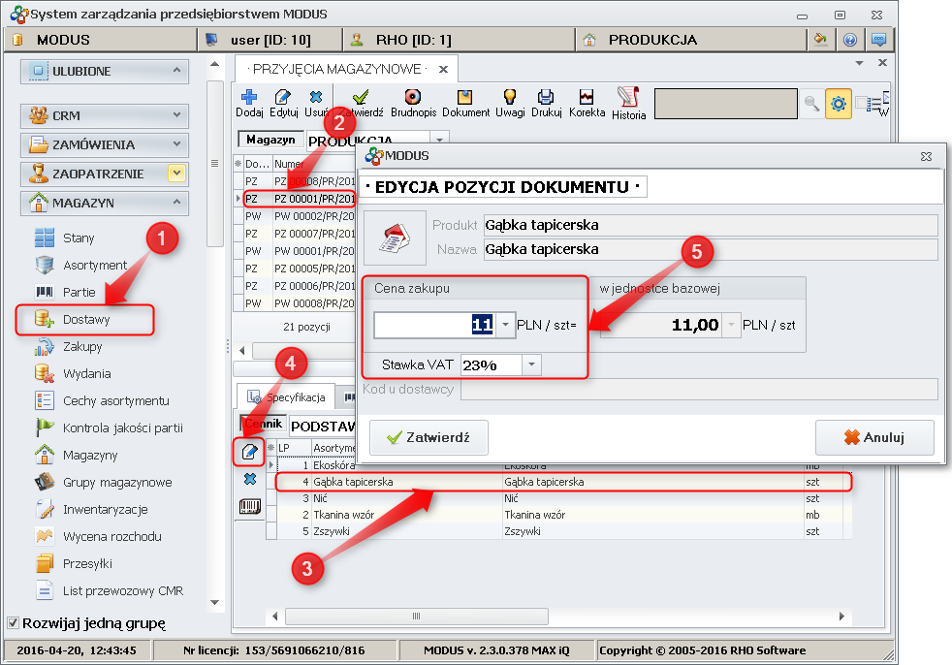
Task: Click edit position pencil icon beside specification
Action: pyautogui.click(x=250, y=451)
